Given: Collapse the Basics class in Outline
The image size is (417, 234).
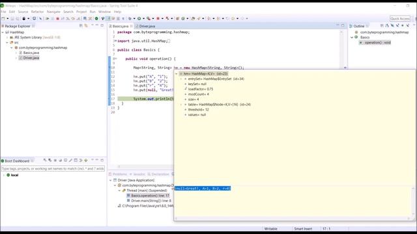Looking at the screenshot, I should coord(352,38).
